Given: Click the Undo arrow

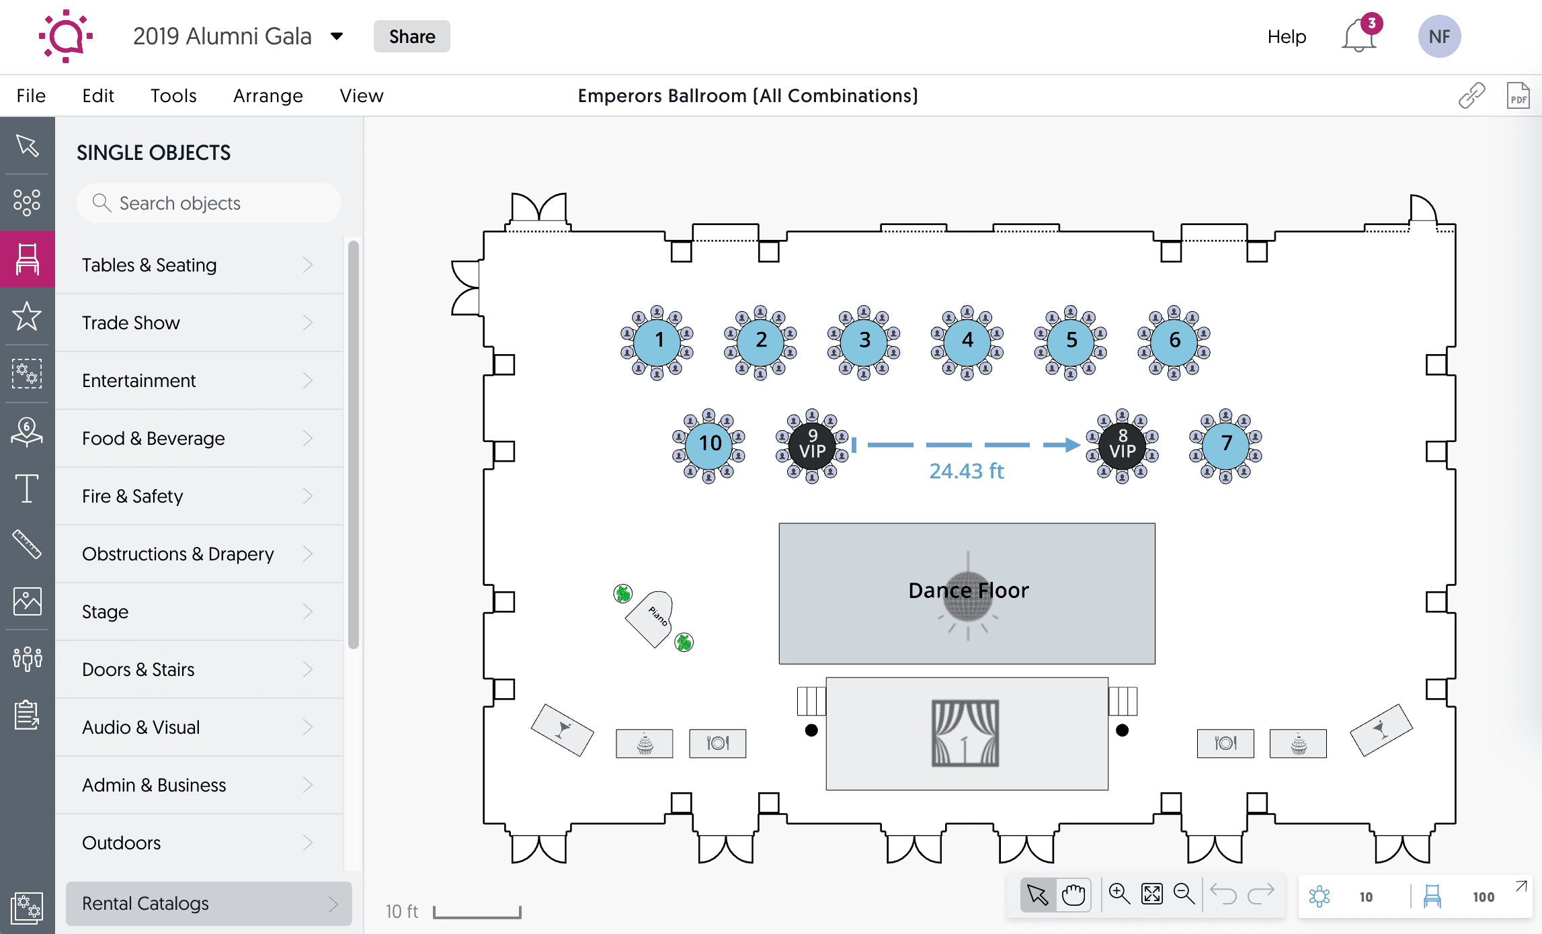Looking at the screenshot, I should click(1223, 894).
